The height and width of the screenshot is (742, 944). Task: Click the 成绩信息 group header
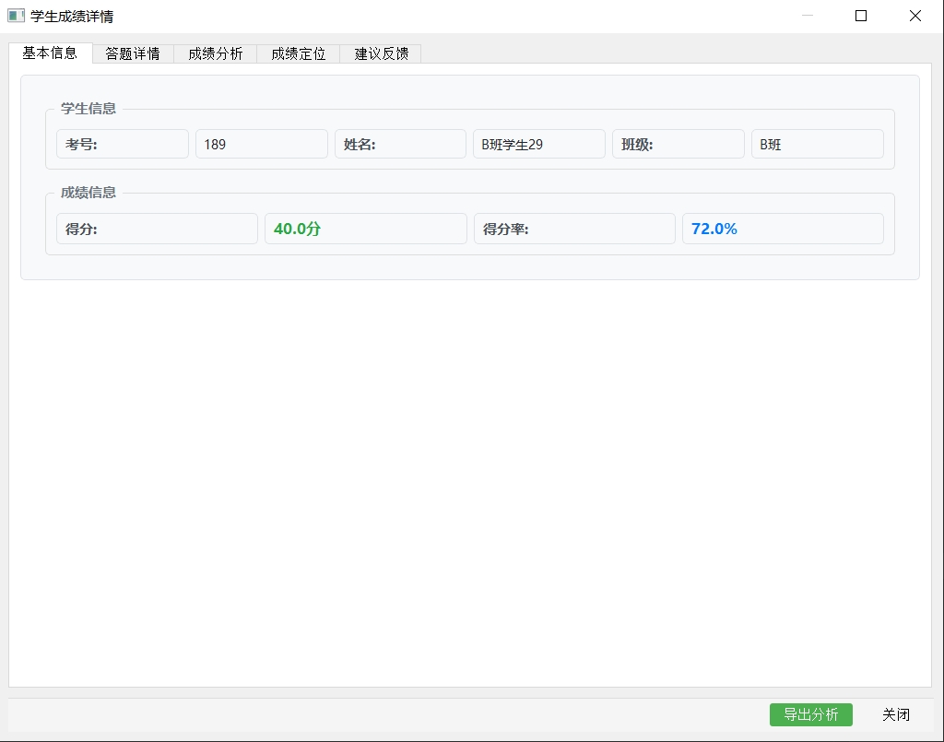[87, 193]
